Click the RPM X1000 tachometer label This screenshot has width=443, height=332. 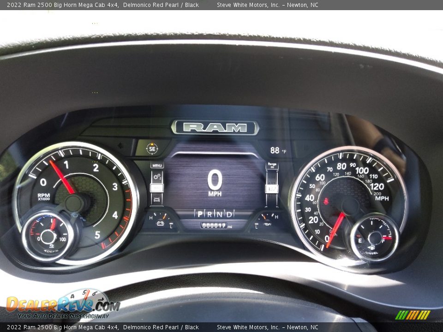(x=44, y=197)
